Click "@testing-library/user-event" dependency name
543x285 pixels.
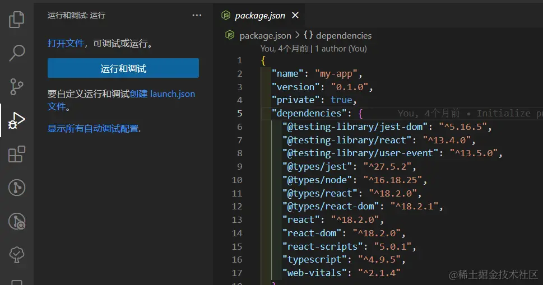click(x=360, y=153)
